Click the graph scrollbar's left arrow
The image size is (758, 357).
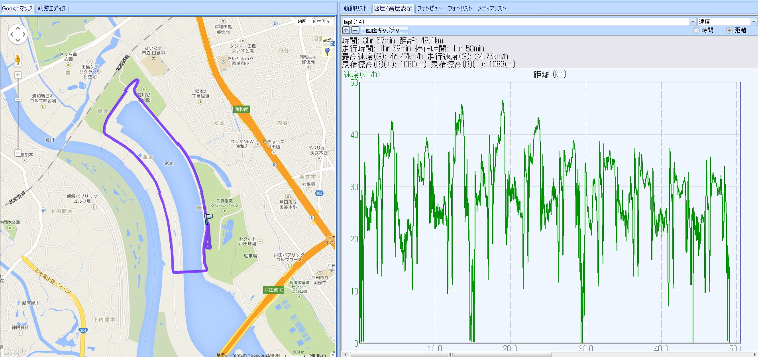click(345, 354)
